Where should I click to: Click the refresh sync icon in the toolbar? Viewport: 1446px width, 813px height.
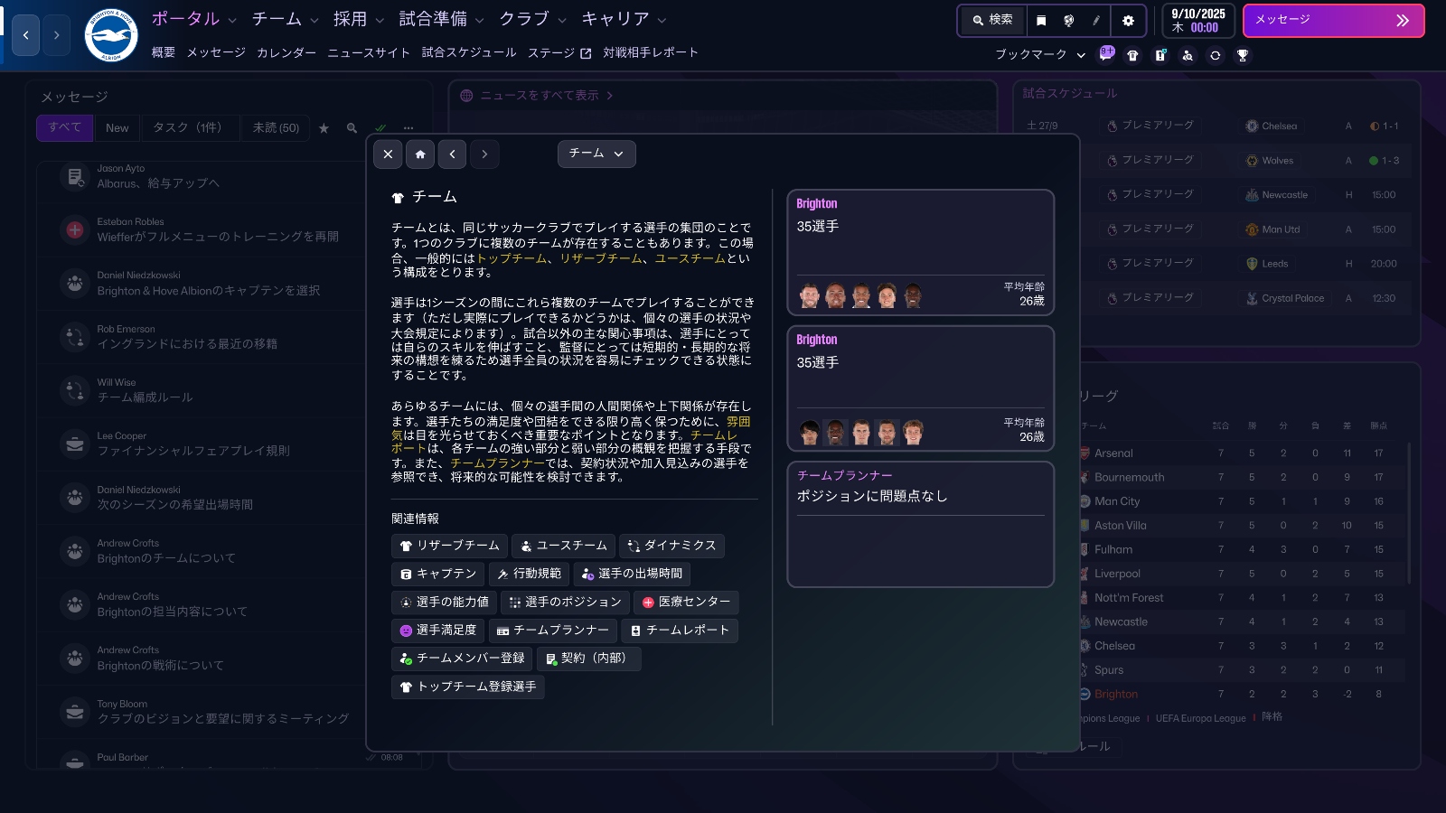[x=1215, y=55]
